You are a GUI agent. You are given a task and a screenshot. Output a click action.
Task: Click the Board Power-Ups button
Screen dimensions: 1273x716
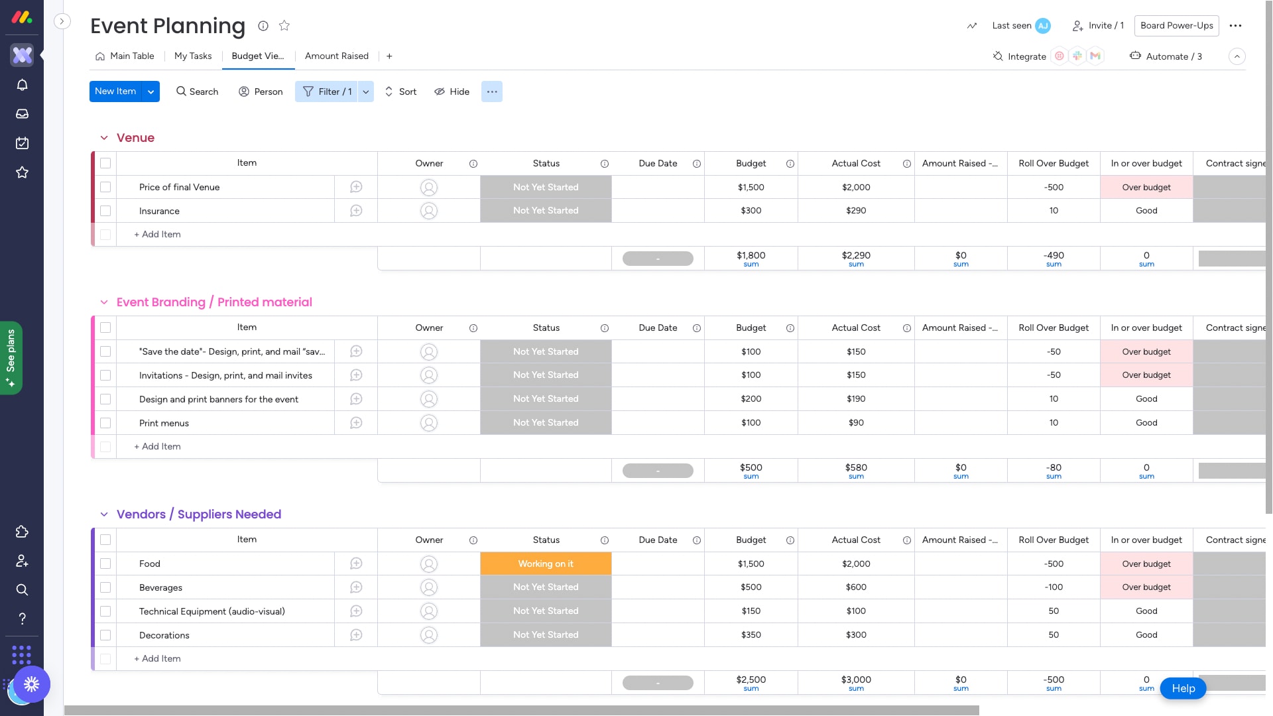1176,25
